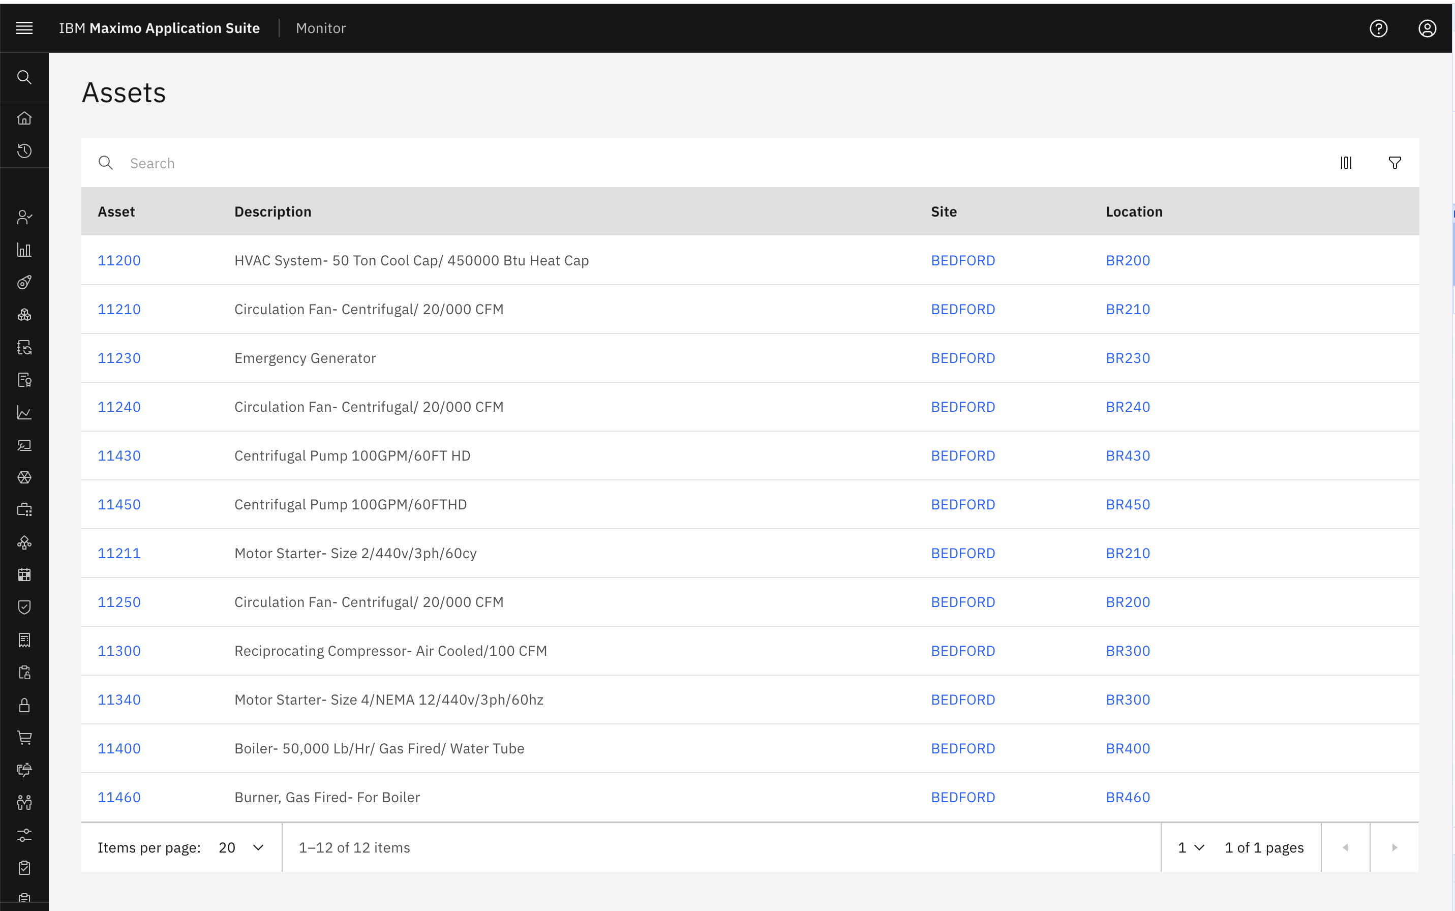The height and width of the screenshot is (911, 1455).
Task: Go to the Home sidebar icon
Action: click(x=24, y=118)
